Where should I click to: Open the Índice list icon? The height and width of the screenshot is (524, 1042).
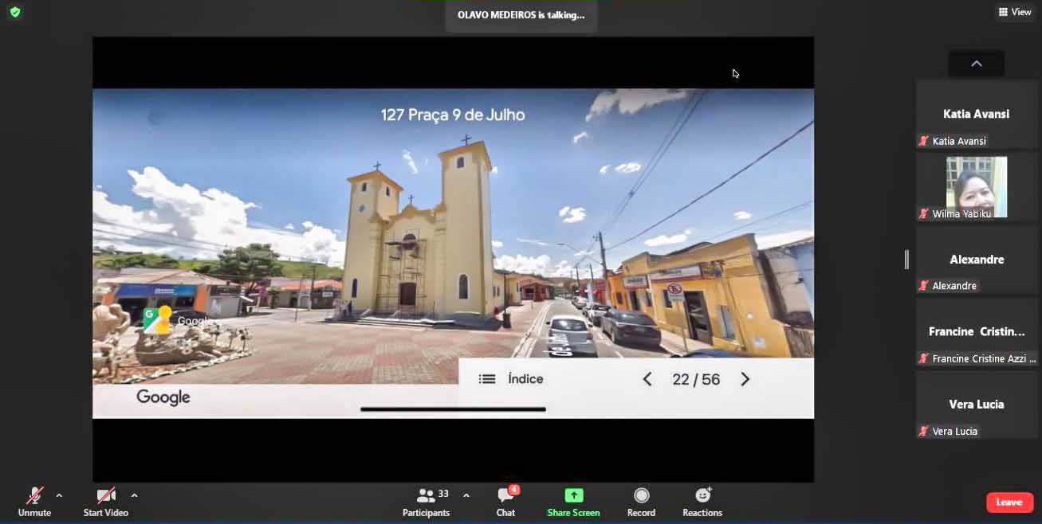tap(487, 379)
